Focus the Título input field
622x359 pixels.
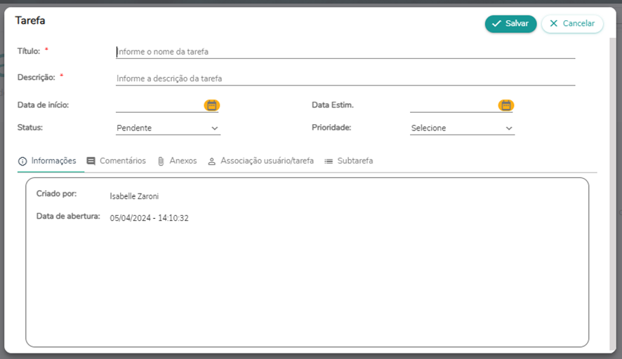345,51
